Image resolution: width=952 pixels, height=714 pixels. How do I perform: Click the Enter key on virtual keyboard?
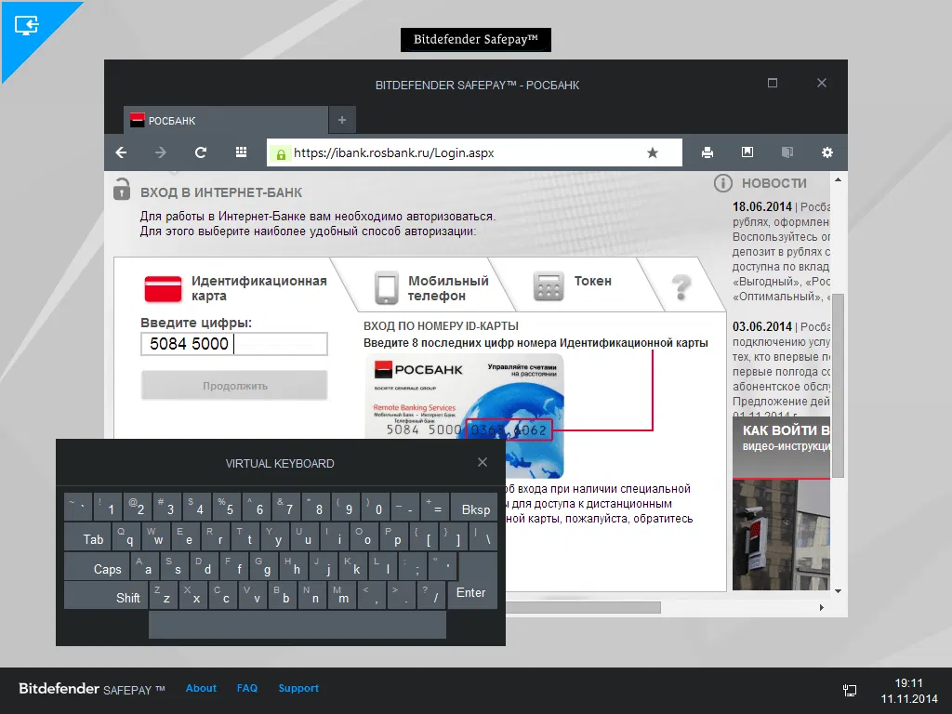pyautogui.click(x=472, y=594)
